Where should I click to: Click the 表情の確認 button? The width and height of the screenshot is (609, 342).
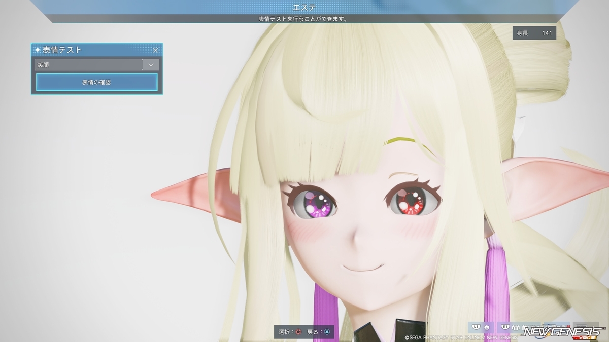tap(96, 82)
